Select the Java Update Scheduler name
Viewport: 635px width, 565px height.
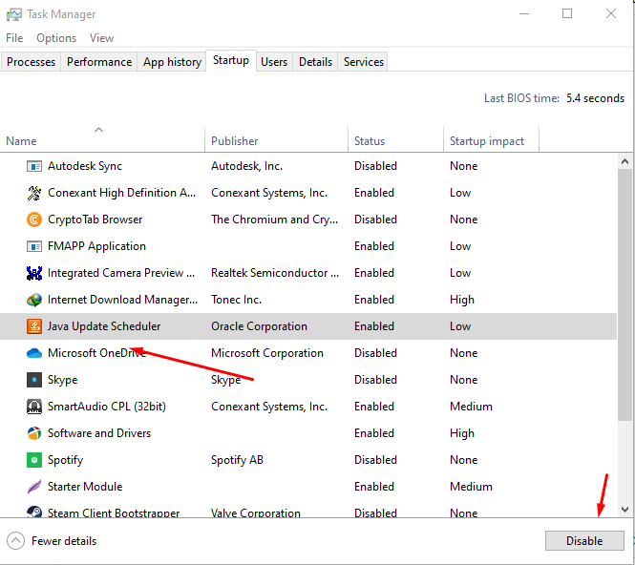tap(104, 326)
